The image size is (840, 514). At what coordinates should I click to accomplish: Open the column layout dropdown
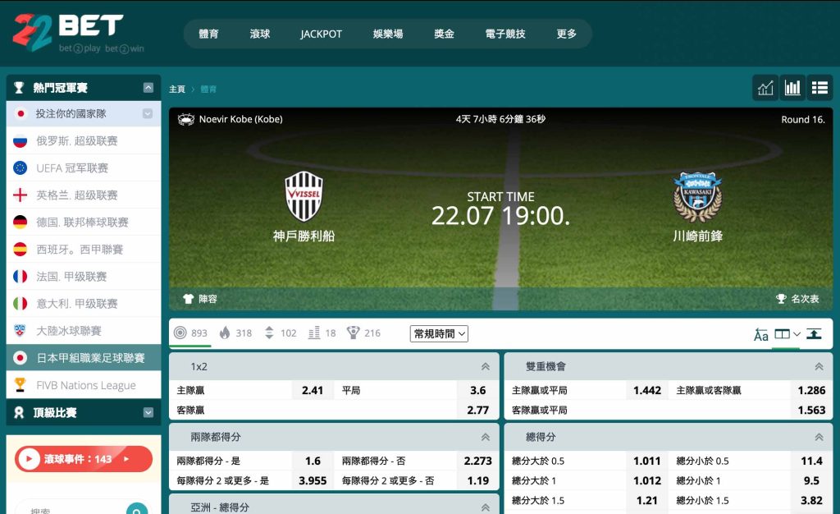click(x=787, y=334)
